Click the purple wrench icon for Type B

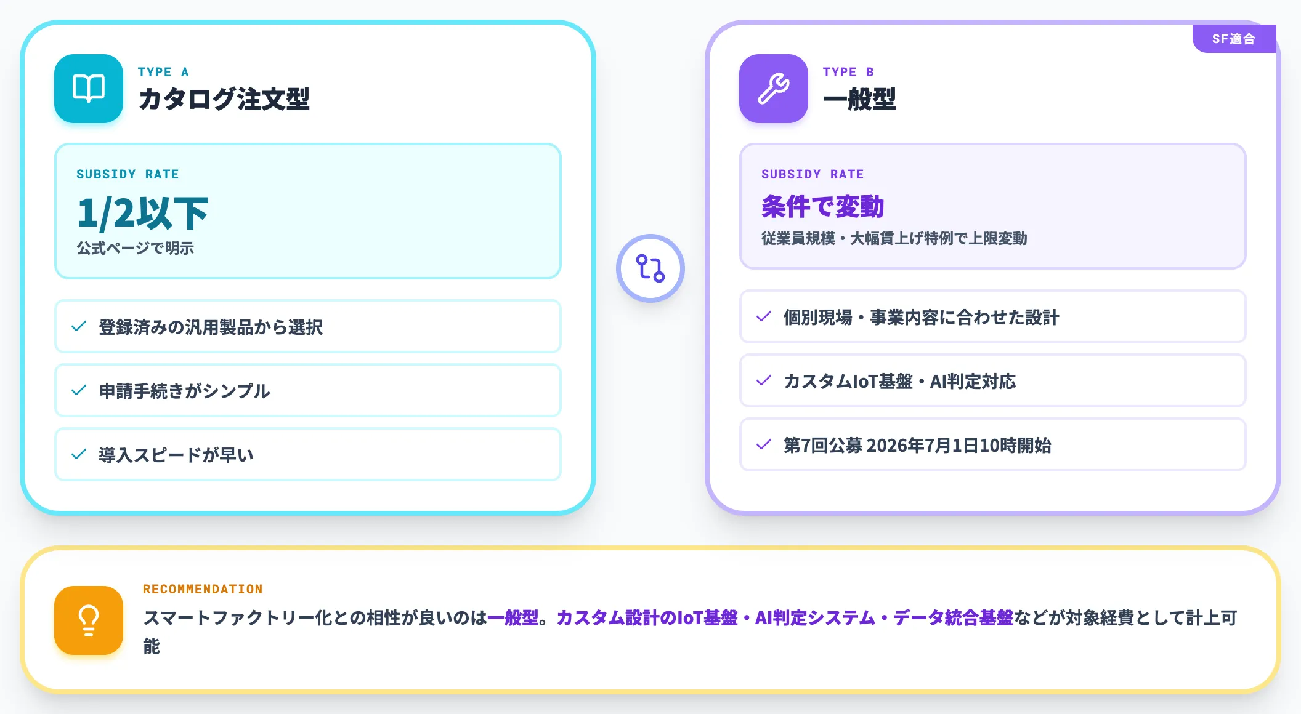point(774,89)
